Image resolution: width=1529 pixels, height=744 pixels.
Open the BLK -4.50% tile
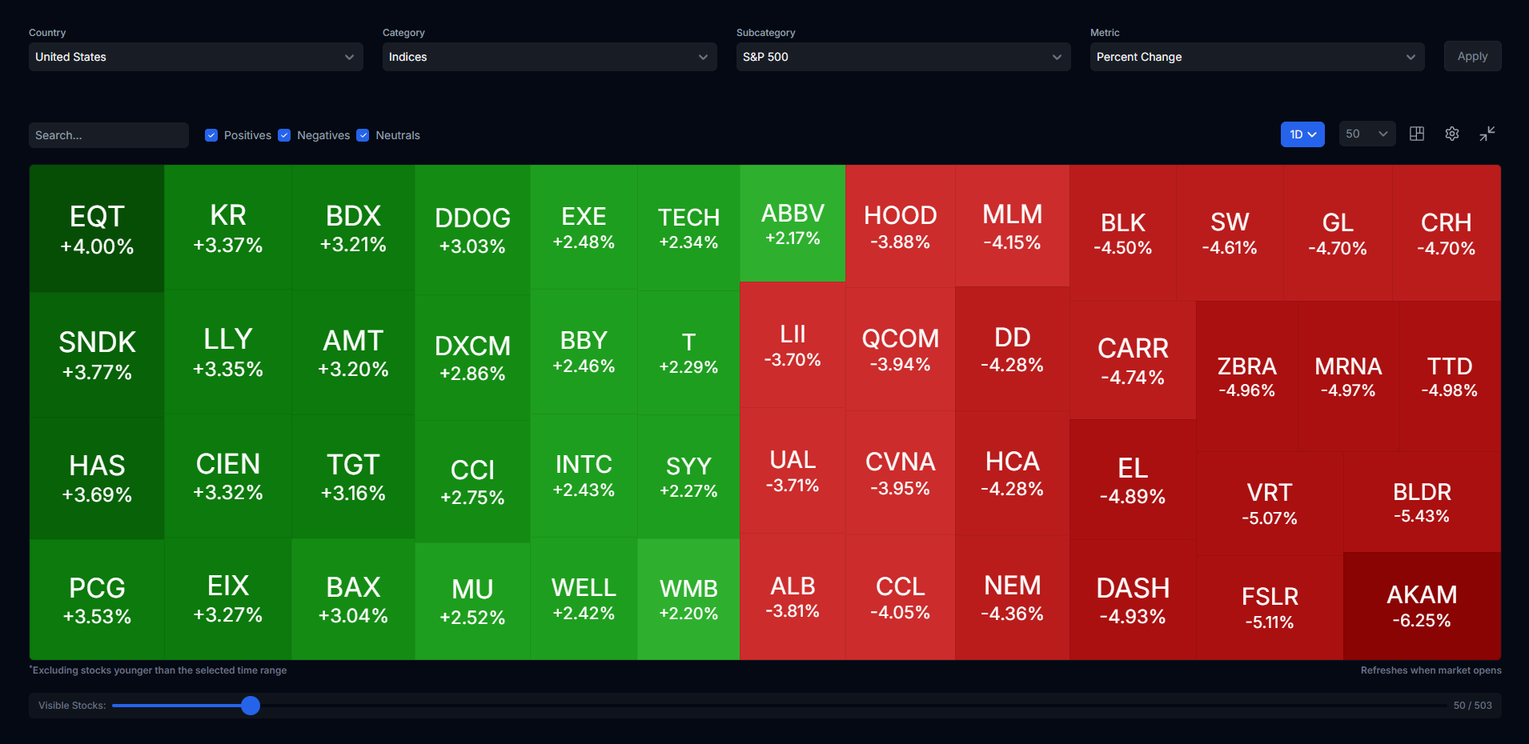click(x=1123, y=233)
